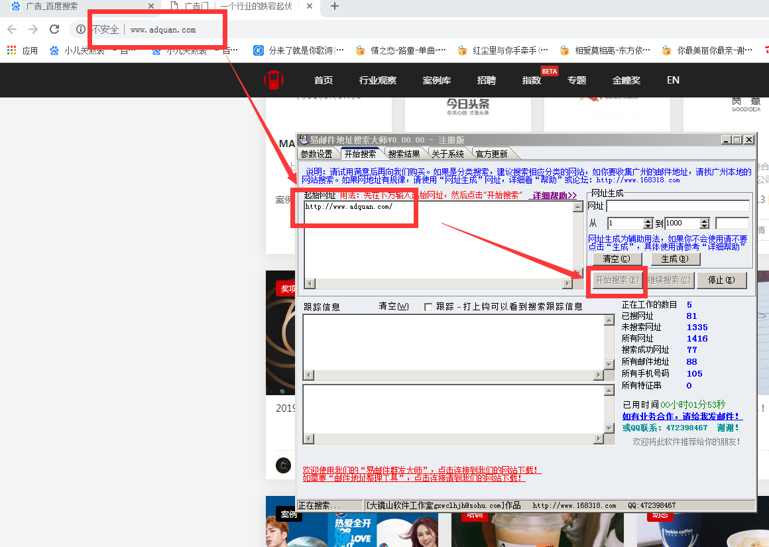This screenshot has width=769, height=547.
Task: Click the browser forward arrow
Action: 33,29
